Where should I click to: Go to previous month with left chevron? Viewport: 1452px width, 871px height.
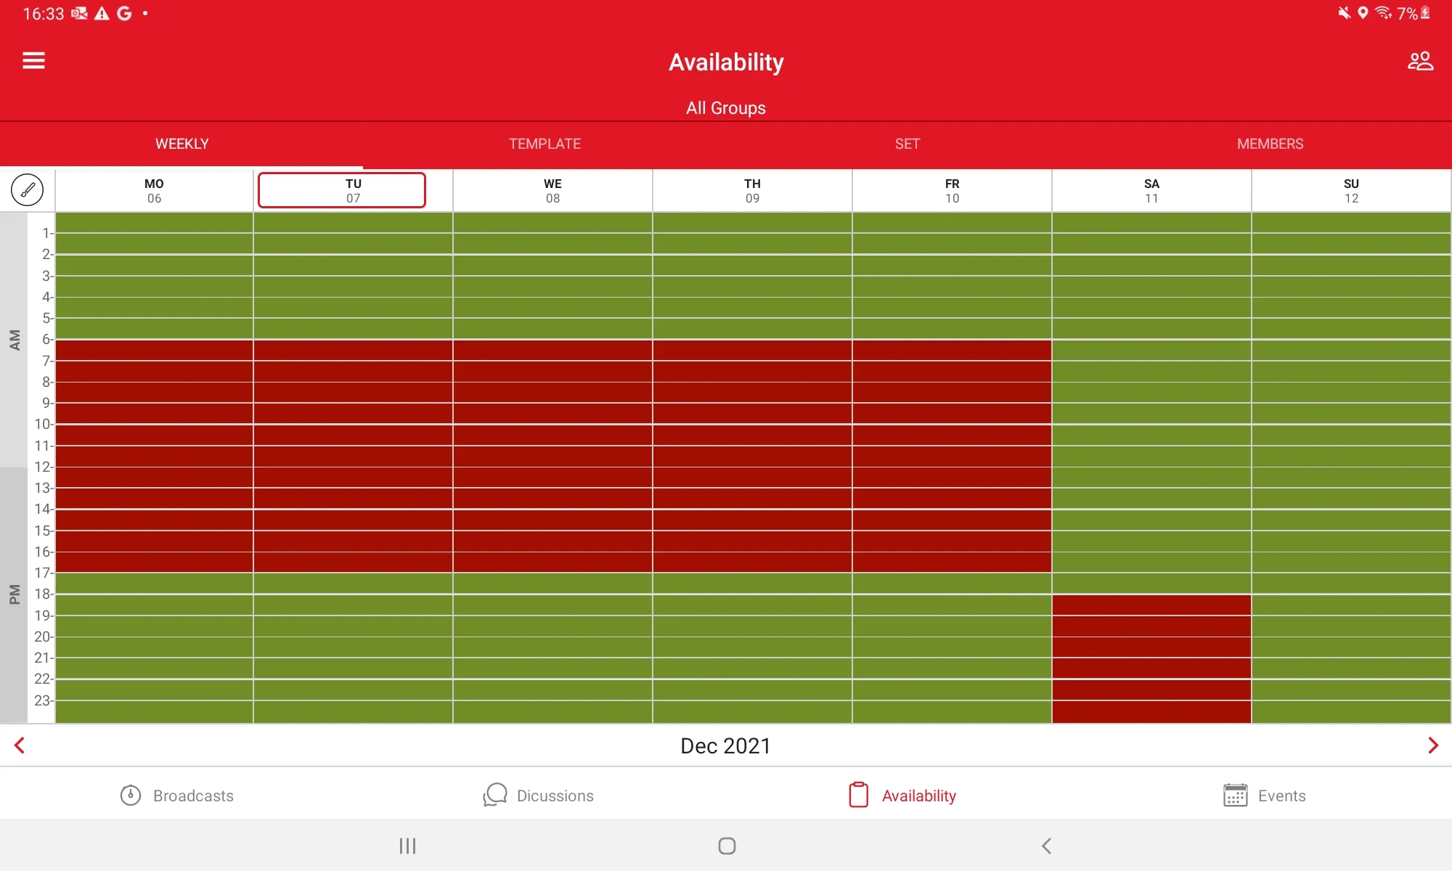[20, 745]
